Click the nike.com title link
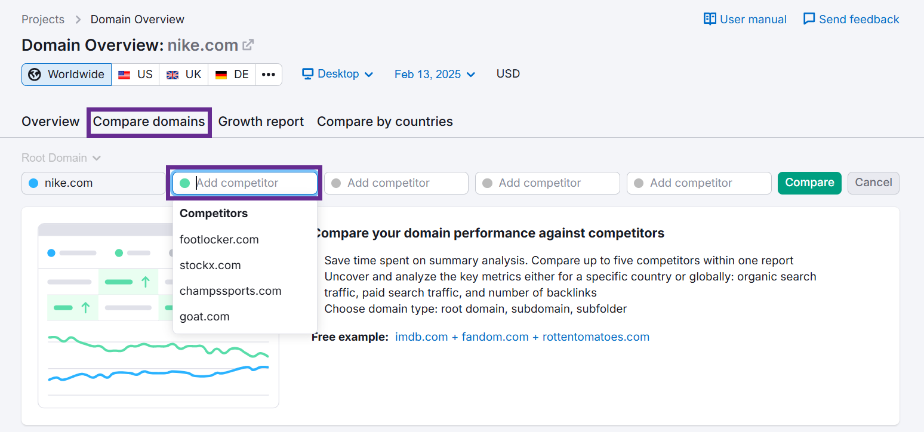924x432 pixels. pyautogui.click(x=203, y=45)
